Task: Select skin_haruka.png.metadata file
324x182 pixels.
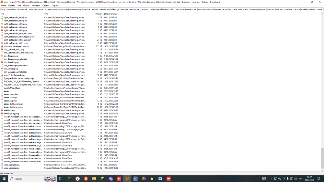Action: click(16, 66)
